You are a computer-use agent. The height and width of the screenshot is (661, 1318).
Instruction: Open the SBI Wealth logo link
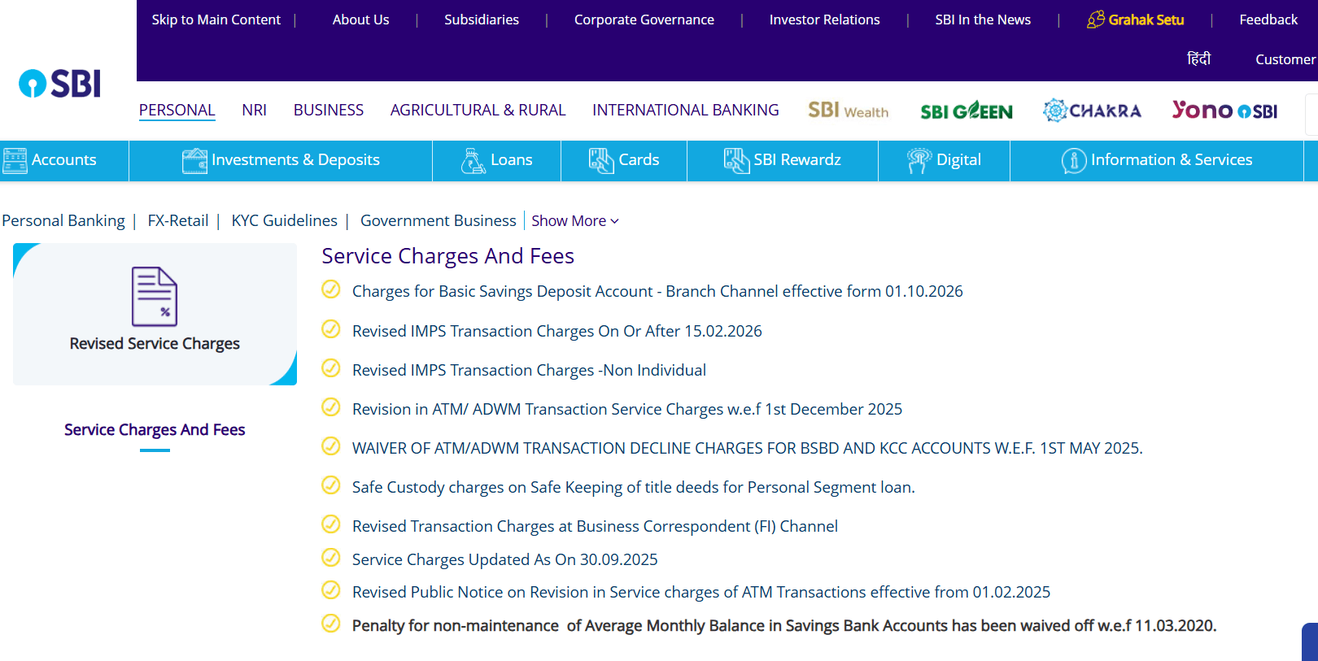[x=848, y=110]
